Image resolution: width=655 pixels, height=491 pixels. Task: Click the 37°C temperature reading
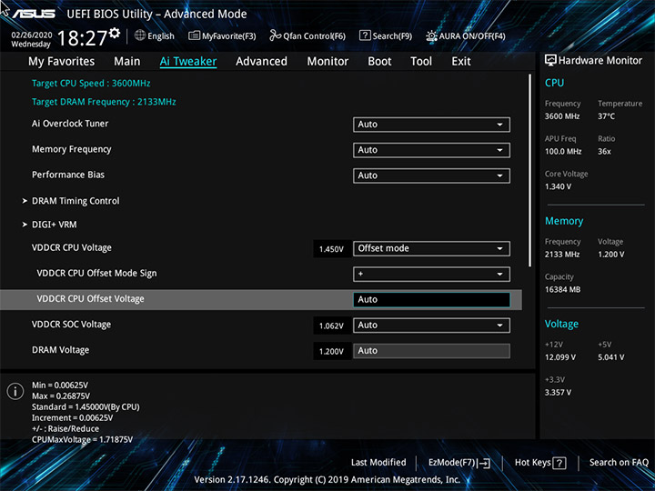click(x=606, y=116)
